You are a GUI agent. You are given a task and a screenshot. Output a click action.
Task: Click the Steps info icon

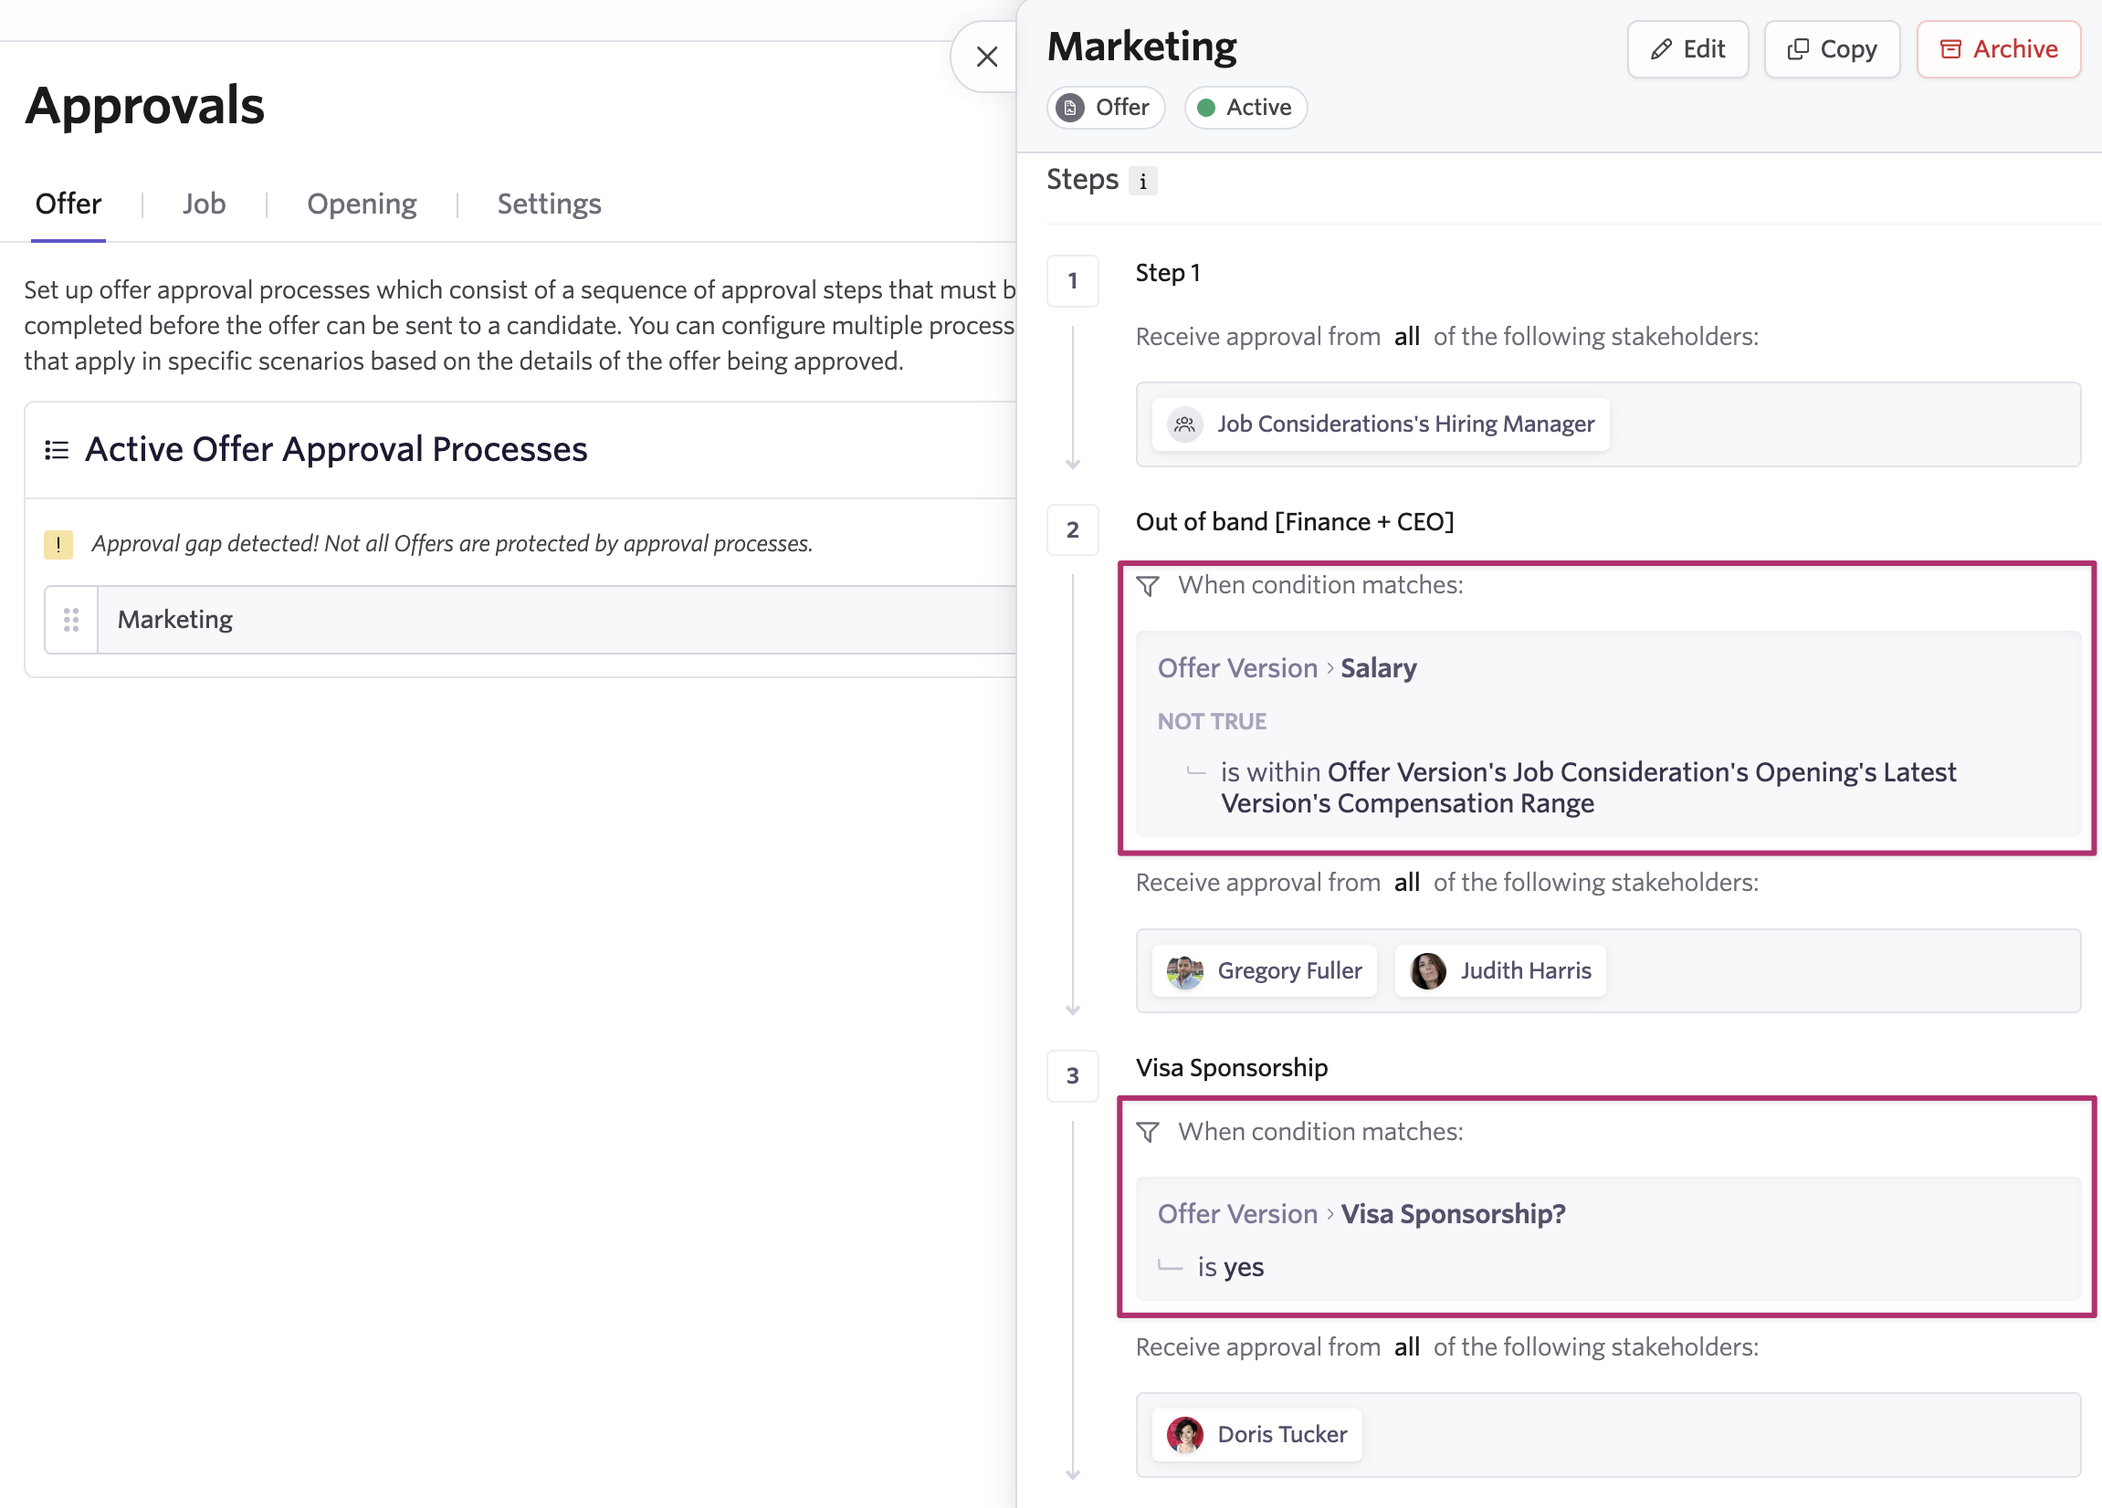click(1142, 181)
